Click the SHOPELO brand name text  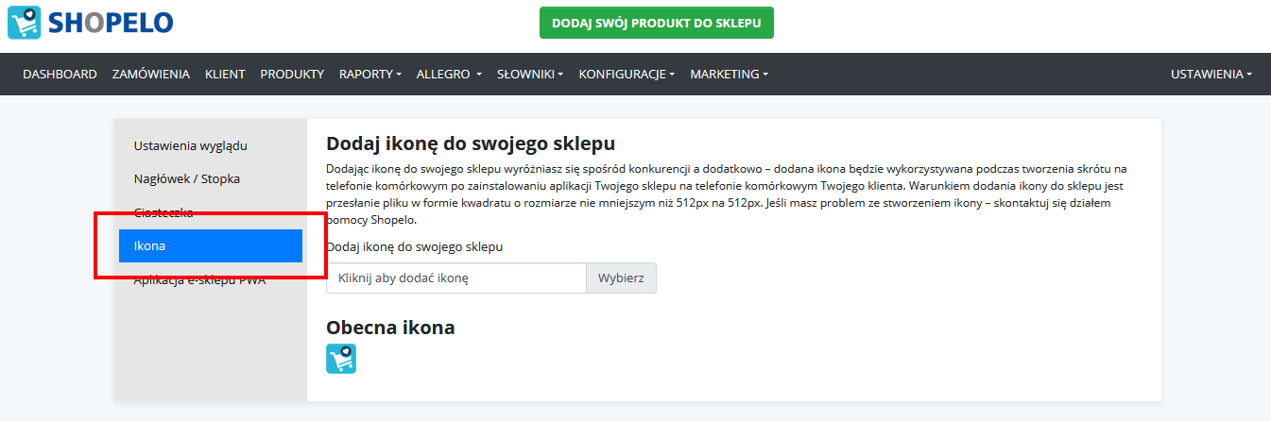click(110, 23)
